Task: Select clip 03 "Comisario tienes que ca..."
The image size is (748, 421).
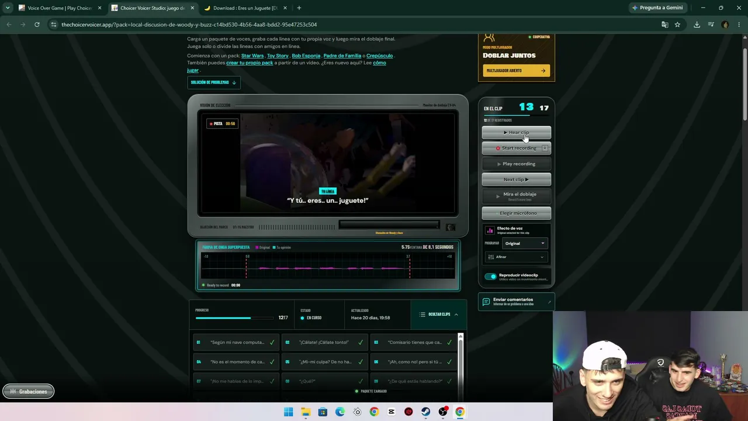Action: point(413,343)
